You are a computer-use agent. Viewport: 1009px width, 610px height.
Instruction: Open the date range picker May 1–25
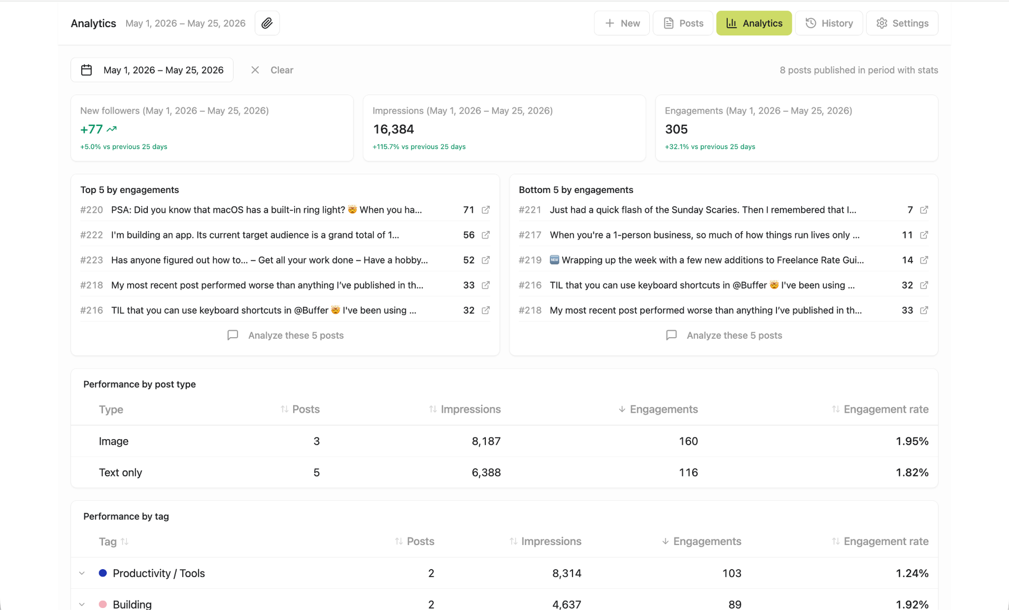152,70
